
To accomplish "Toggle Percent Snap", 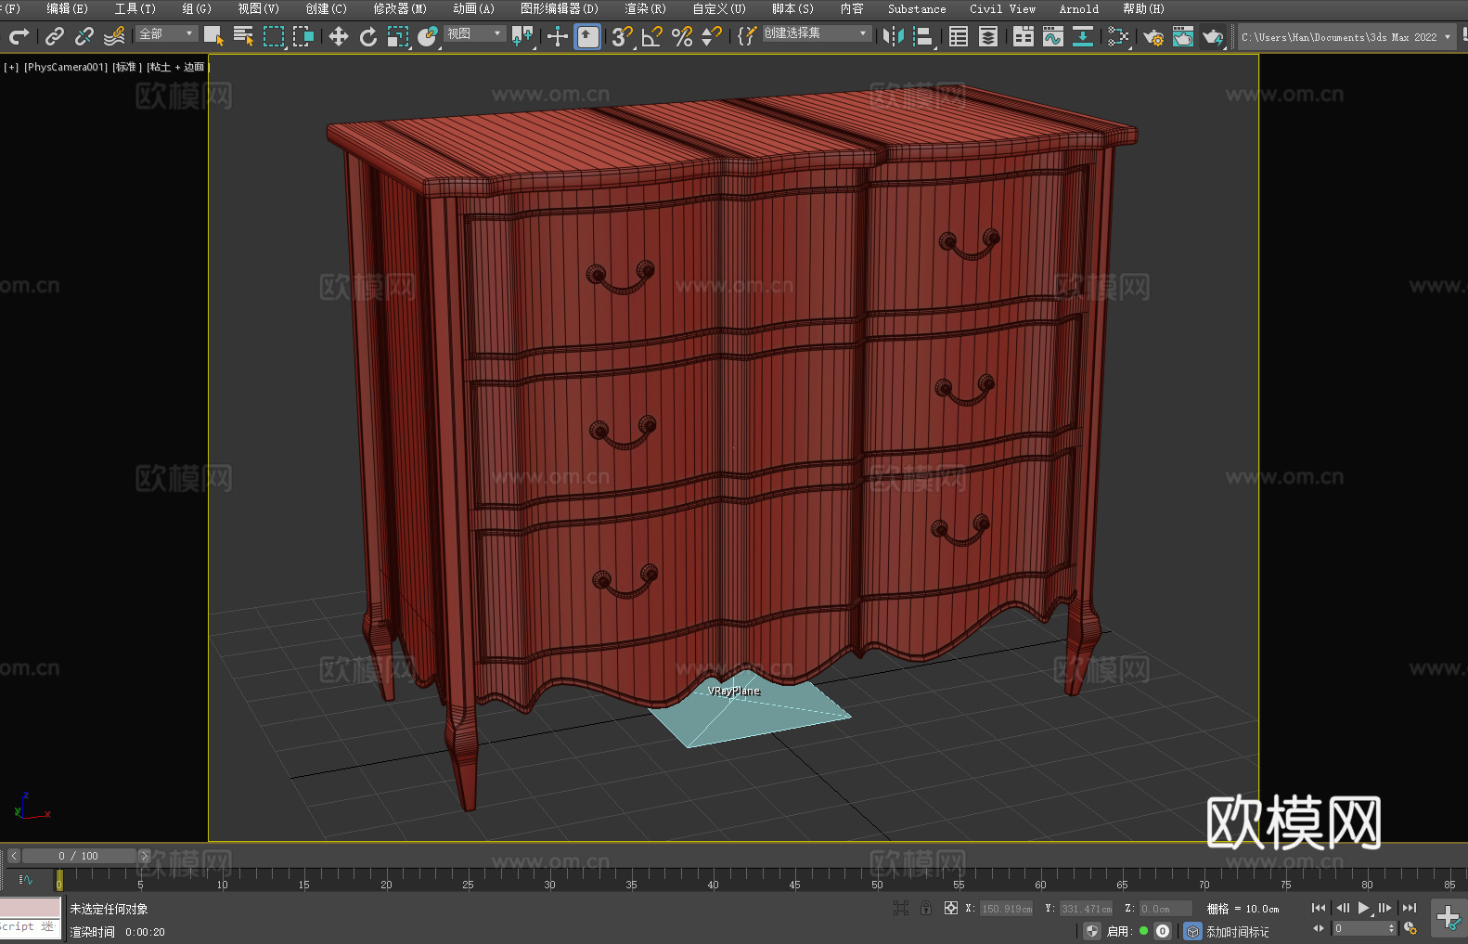I will tap(682, 36).
